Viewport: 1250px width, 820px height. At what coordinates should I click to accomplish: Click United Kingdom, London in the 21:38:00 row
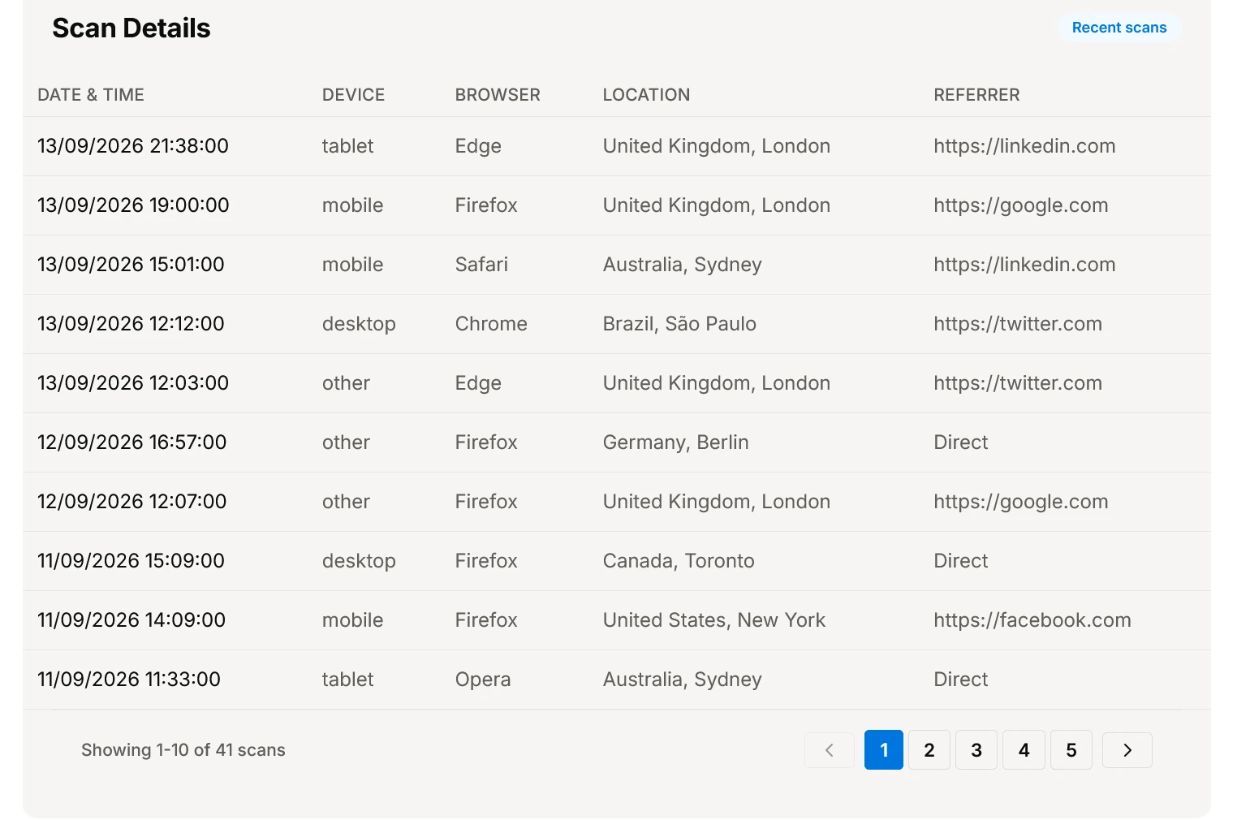[x=717, y=146]
